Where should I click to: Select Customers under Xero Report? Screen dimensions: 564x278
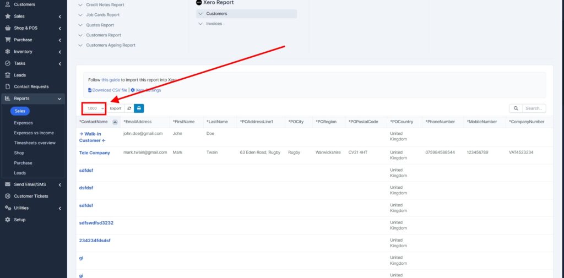[x=246, y=14]
